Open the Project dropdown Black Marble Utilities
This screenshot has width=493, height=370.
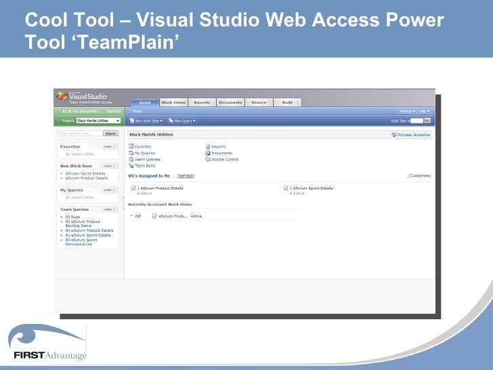pos(98,121)
